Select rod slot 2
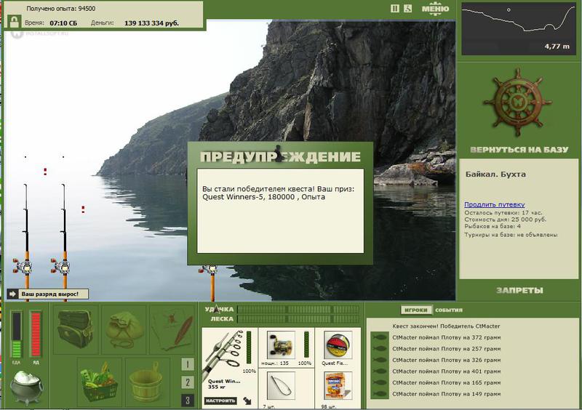This screenshot has height=410, width=582. (x=188, y=382)
